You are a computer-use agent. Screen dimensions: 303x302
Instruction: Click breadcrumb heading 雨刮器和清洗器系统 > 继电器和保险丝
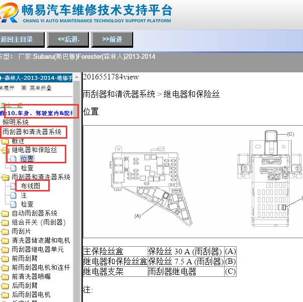click(151, 94)
